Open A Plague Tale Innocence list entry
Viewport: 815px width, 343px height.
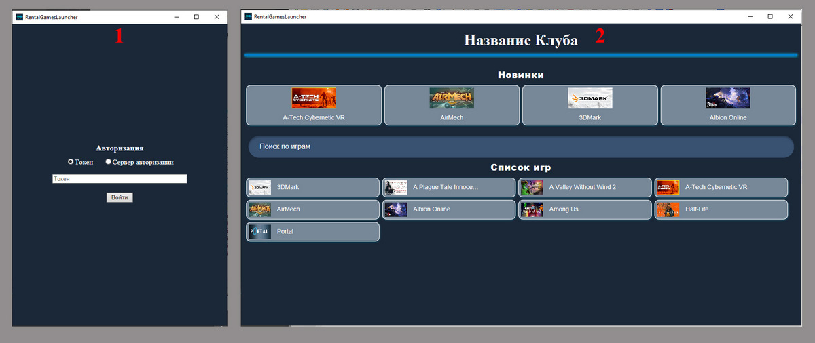[448, 188]
